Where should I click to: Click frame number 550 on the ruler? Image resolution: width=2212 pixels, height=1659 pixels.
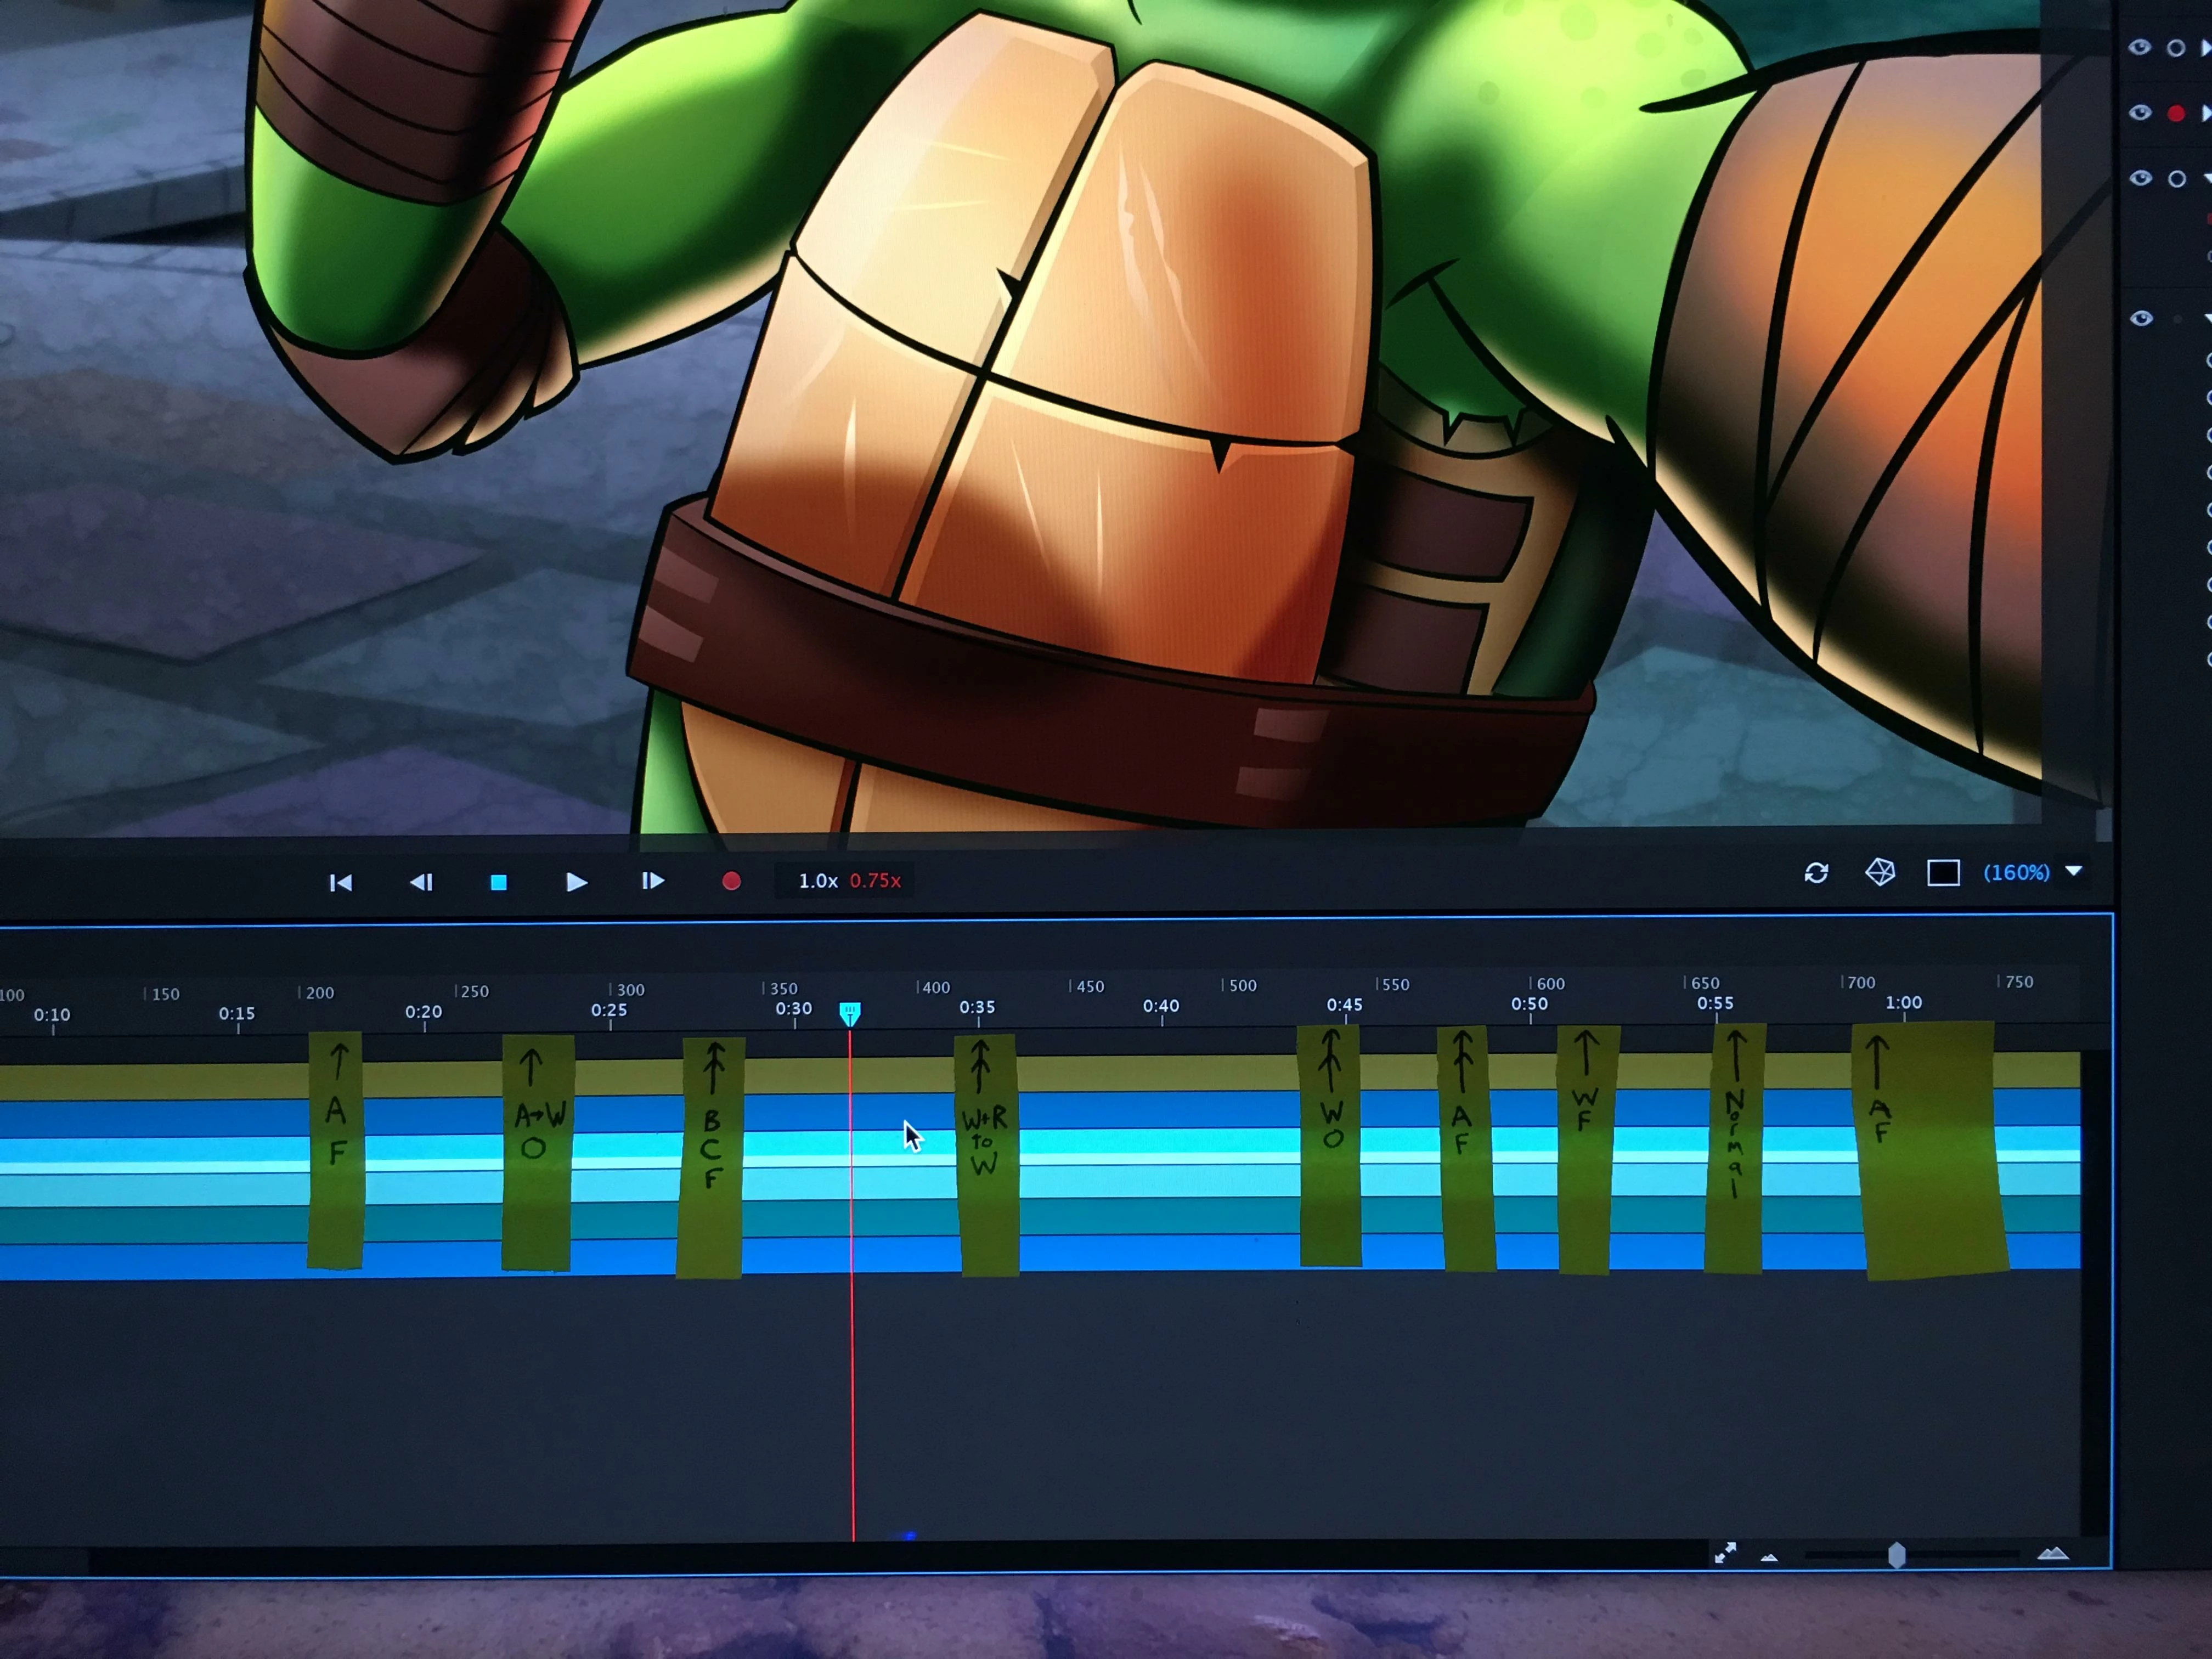pyautogui.click(x=1395, y=985)
